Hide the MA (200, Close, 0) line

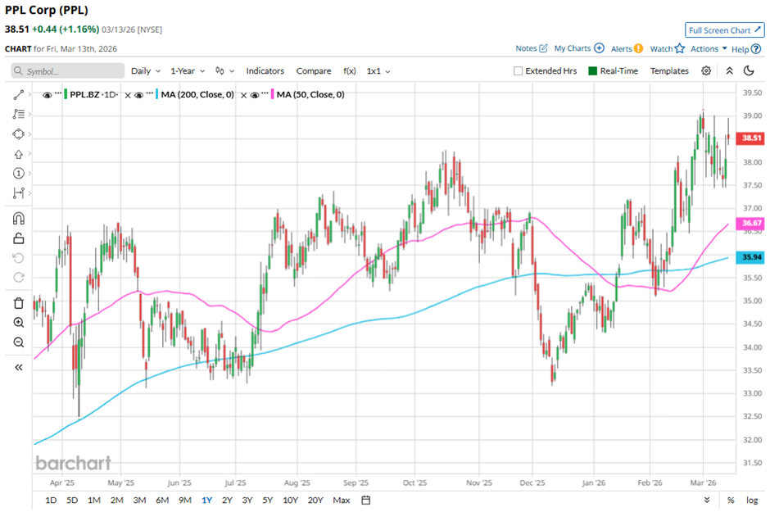tap(141, 95)
